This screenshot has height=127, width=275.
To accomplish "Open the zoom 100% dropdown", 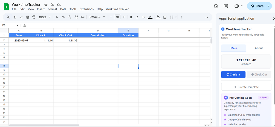I will pyautogui.click(x=45, y=17).
